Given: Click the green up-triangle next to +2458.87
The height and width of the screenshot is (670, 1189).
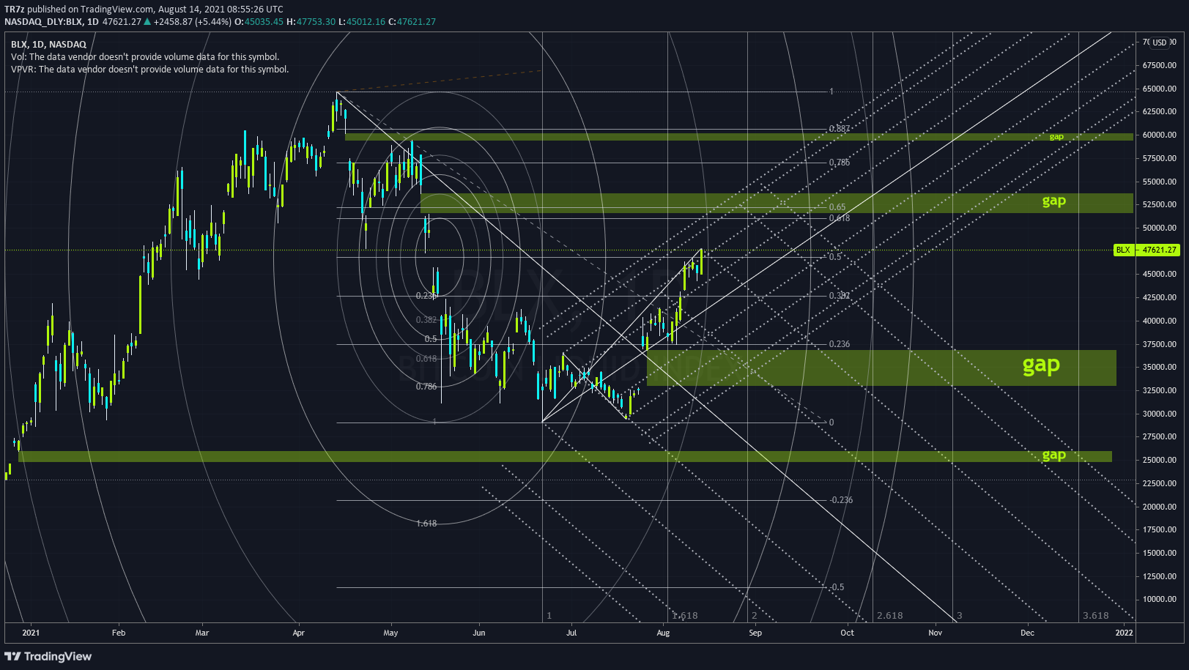Looking at the screenshot, I should [x=147, y=22].
